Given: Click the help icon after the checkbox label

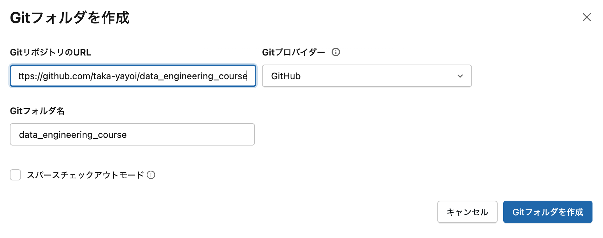Looking at the screenshot, I should click(x=151, y=175).
